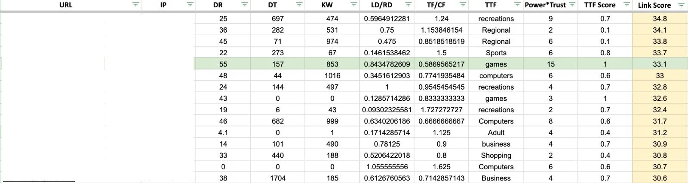Open the KW column filter icon
This screenshot has width=688, height=183.
click(x=354, y=5)
